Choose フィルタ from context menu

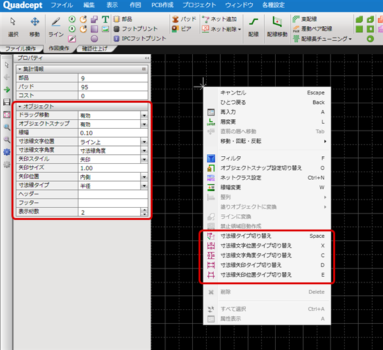pyautogui.click(x=267, y=158)
